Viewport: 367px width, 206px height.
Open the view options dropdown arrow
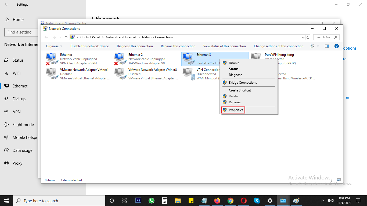coord(318,46)
